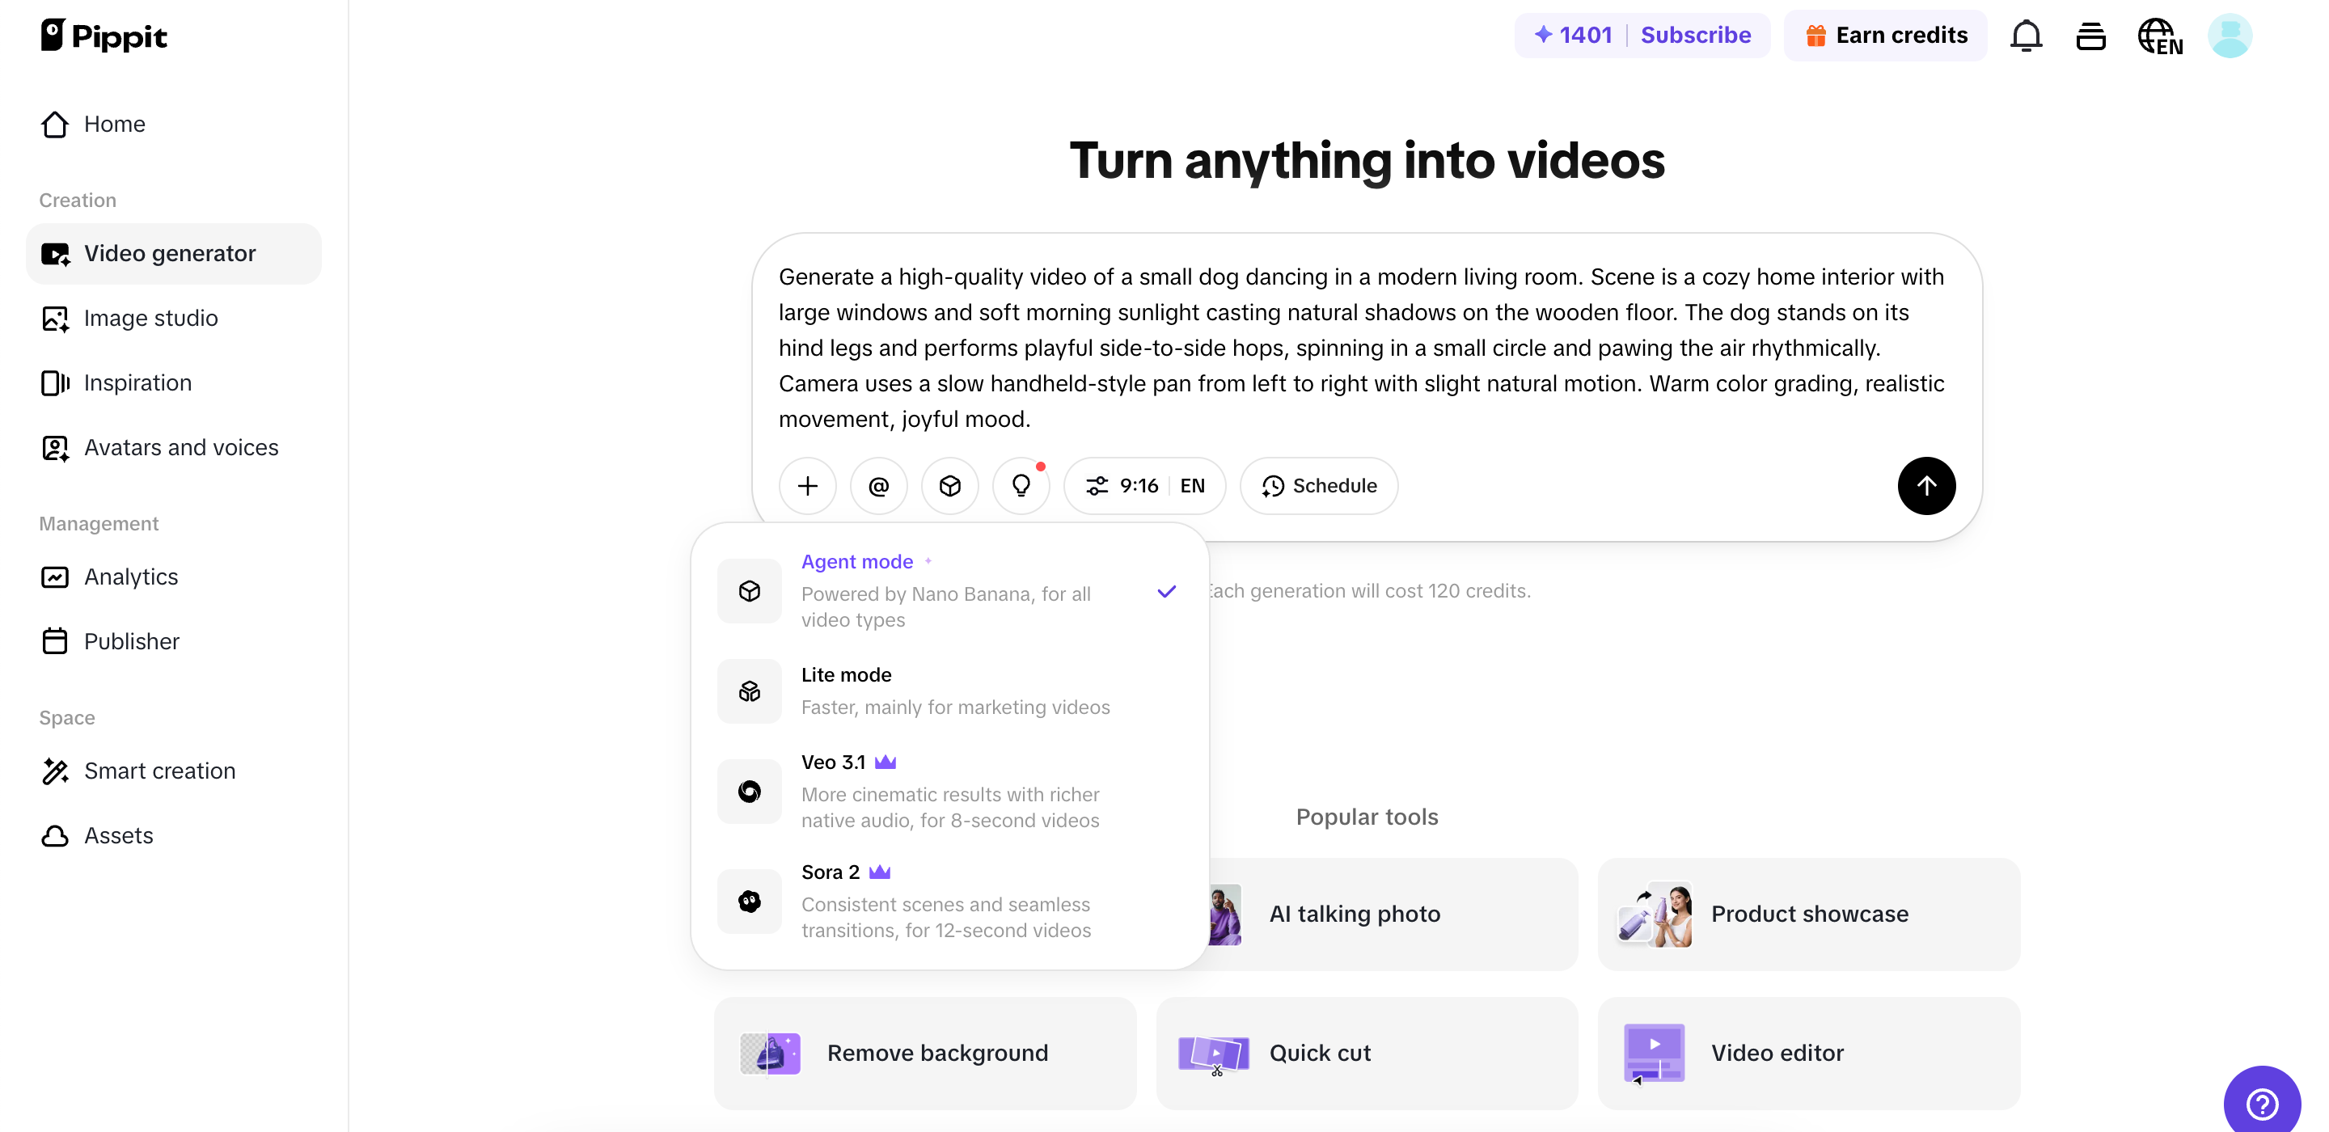Click the @ mention icon in prompt bar
Screen dimensions: 2329x1132
(878, 485)
